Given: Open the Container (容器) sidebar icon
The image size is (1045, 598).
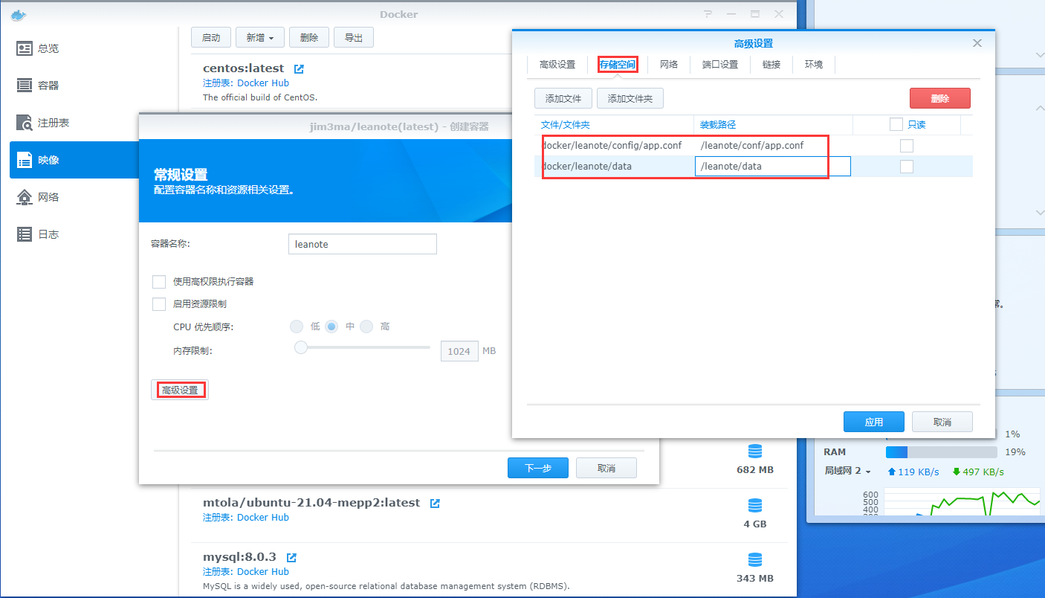Looking at the screenshot, I should pos(25,86).
